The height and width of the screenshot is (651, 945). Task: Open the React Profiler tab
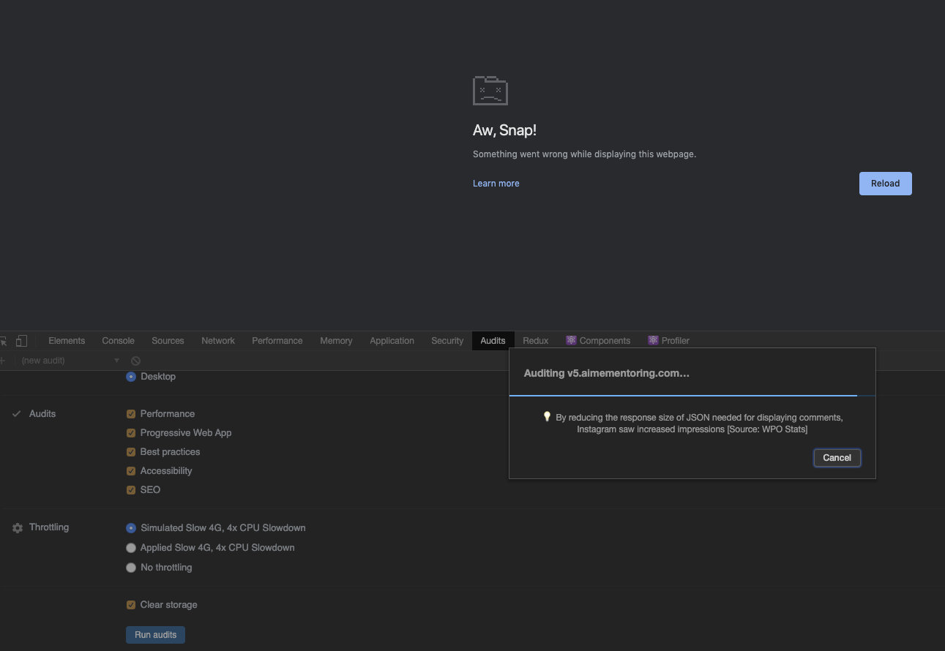tap(669, 341)
